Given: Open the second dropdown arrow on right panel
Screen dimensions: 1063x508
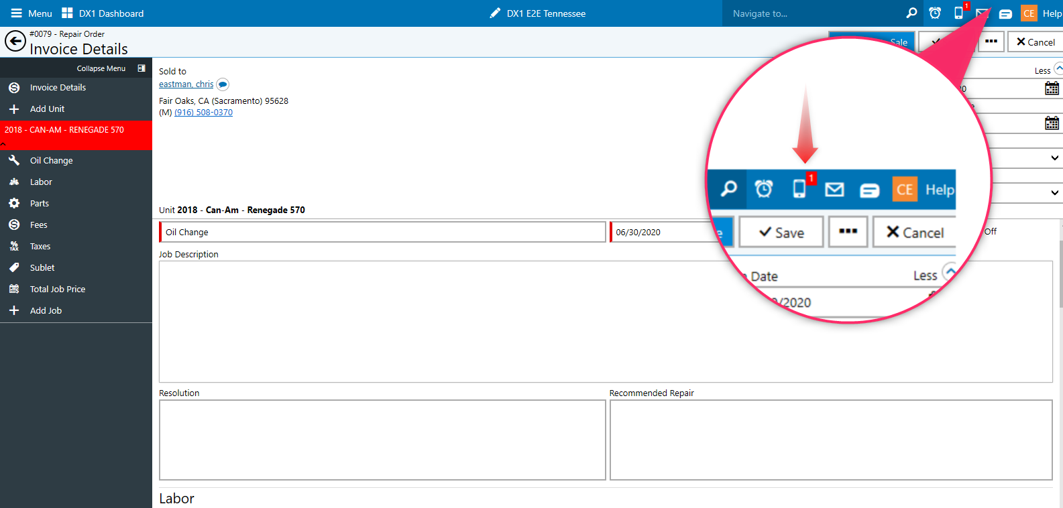Looking at the screenshot, I should point(1055,193).
